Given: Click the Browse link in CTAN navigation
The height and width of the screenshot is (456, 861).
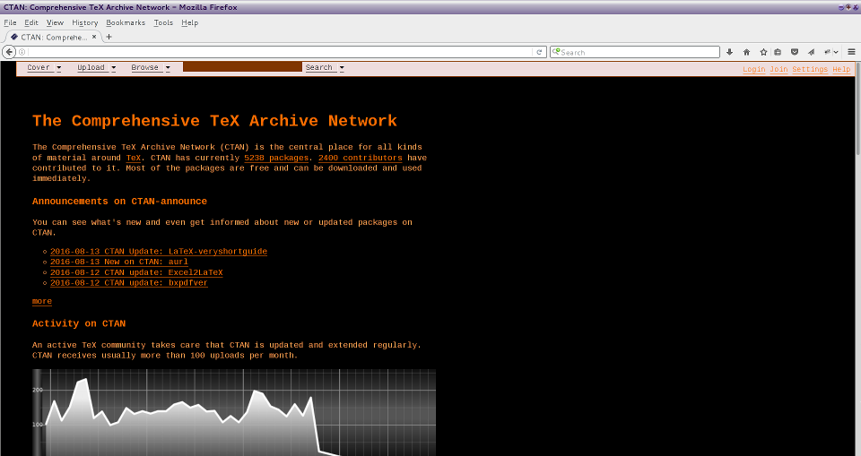Looking at the screenshot, I should (145, 67).
